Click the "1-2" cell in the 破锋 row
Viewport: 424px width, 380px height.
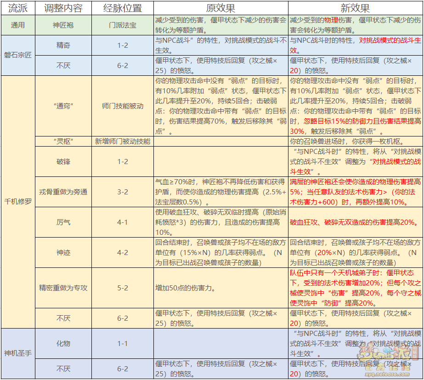coord(123,161)
